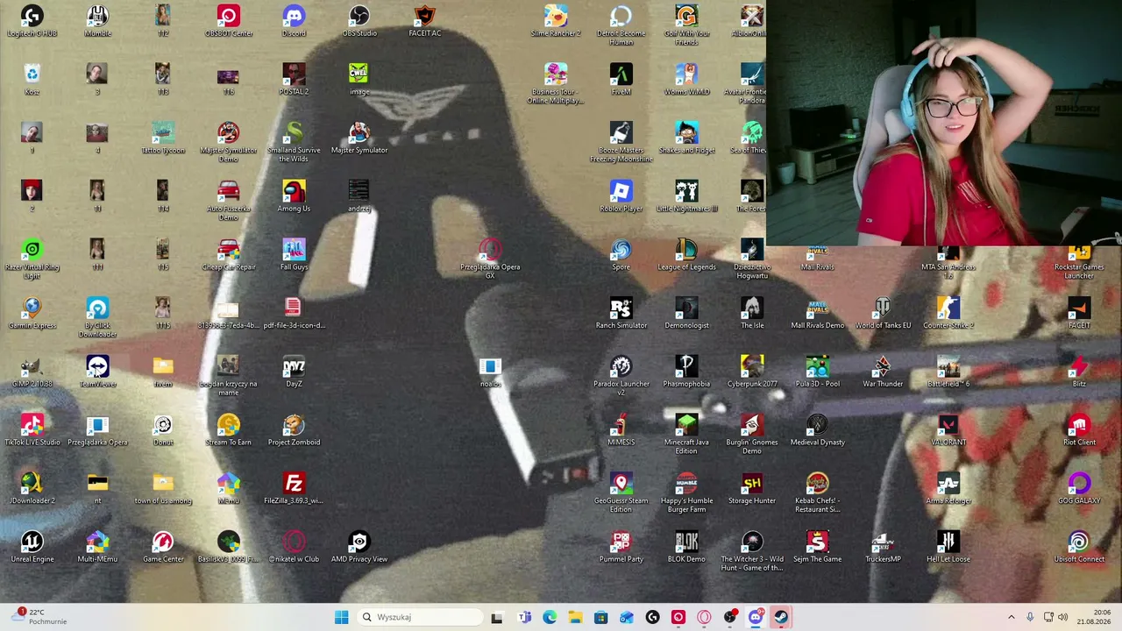This screenshot has width=1122, height=631.
Task: Select the TruckersMP desktop icon
Action: click(883, 548)
